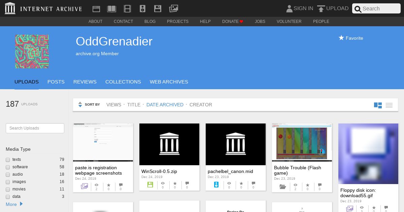404x212 pixels.
Task: Open the Jobs menu item
Action: [x=260, y=22]
